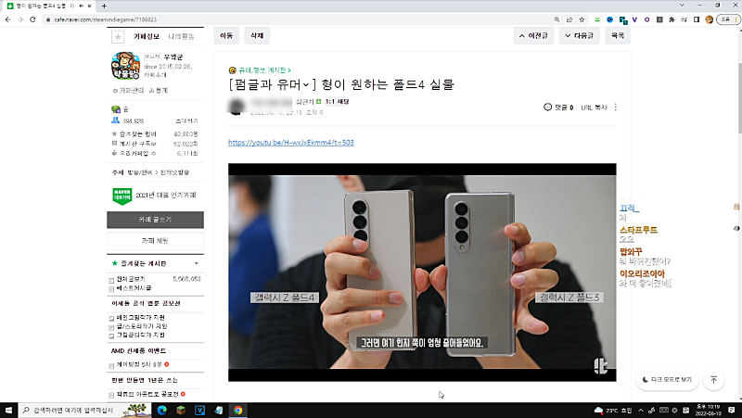The height and width of the screenshot is (418, 742).
Task: Toggle the browser side panel icon
Action: click(697, 19)
